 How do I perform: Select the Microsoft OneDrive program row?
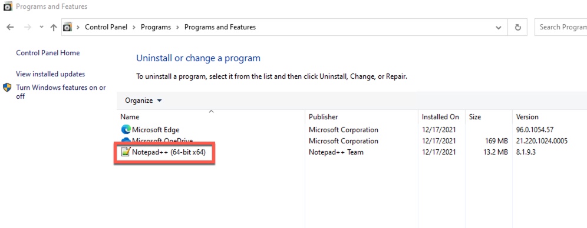tap(352, 141)
